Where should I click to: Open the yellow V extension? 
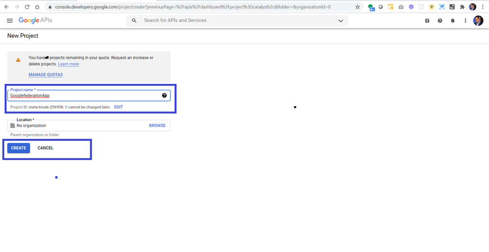[432, 7]
